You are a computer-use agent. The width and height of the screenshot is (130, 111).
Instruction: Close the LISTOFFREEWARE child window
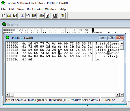(x=120, y=38)
